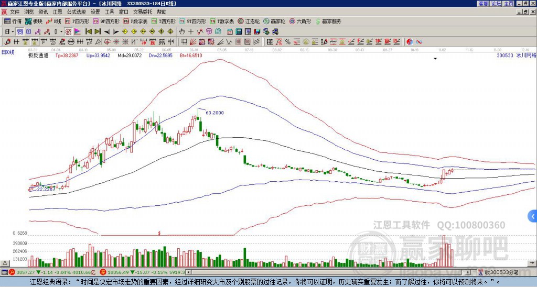Open the 论坛 forum link
This screenshot has width=537, height=287.
tap(496, 4)
